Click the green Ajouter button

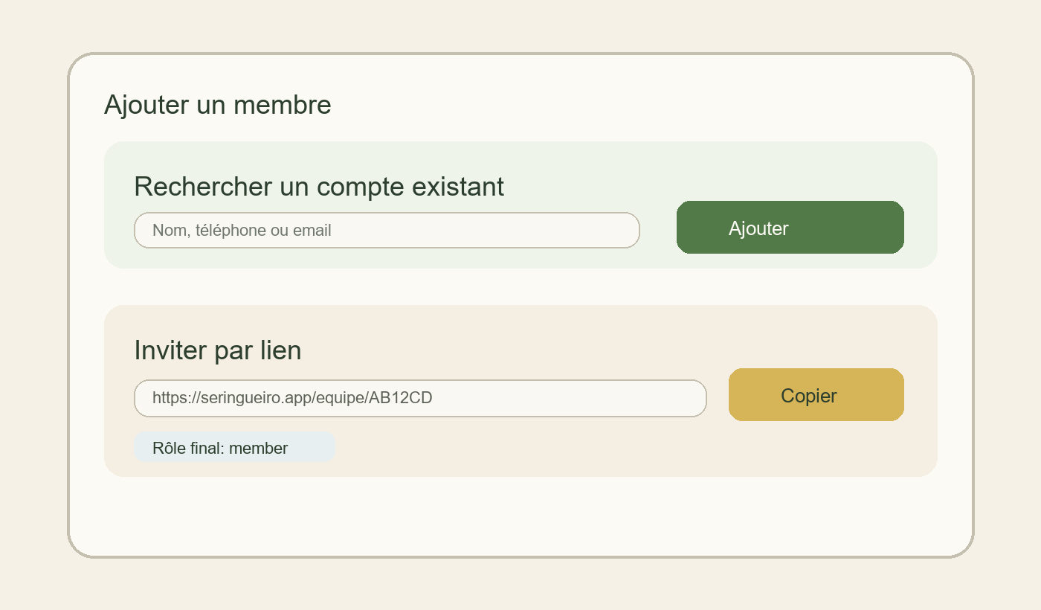(790, 228)
